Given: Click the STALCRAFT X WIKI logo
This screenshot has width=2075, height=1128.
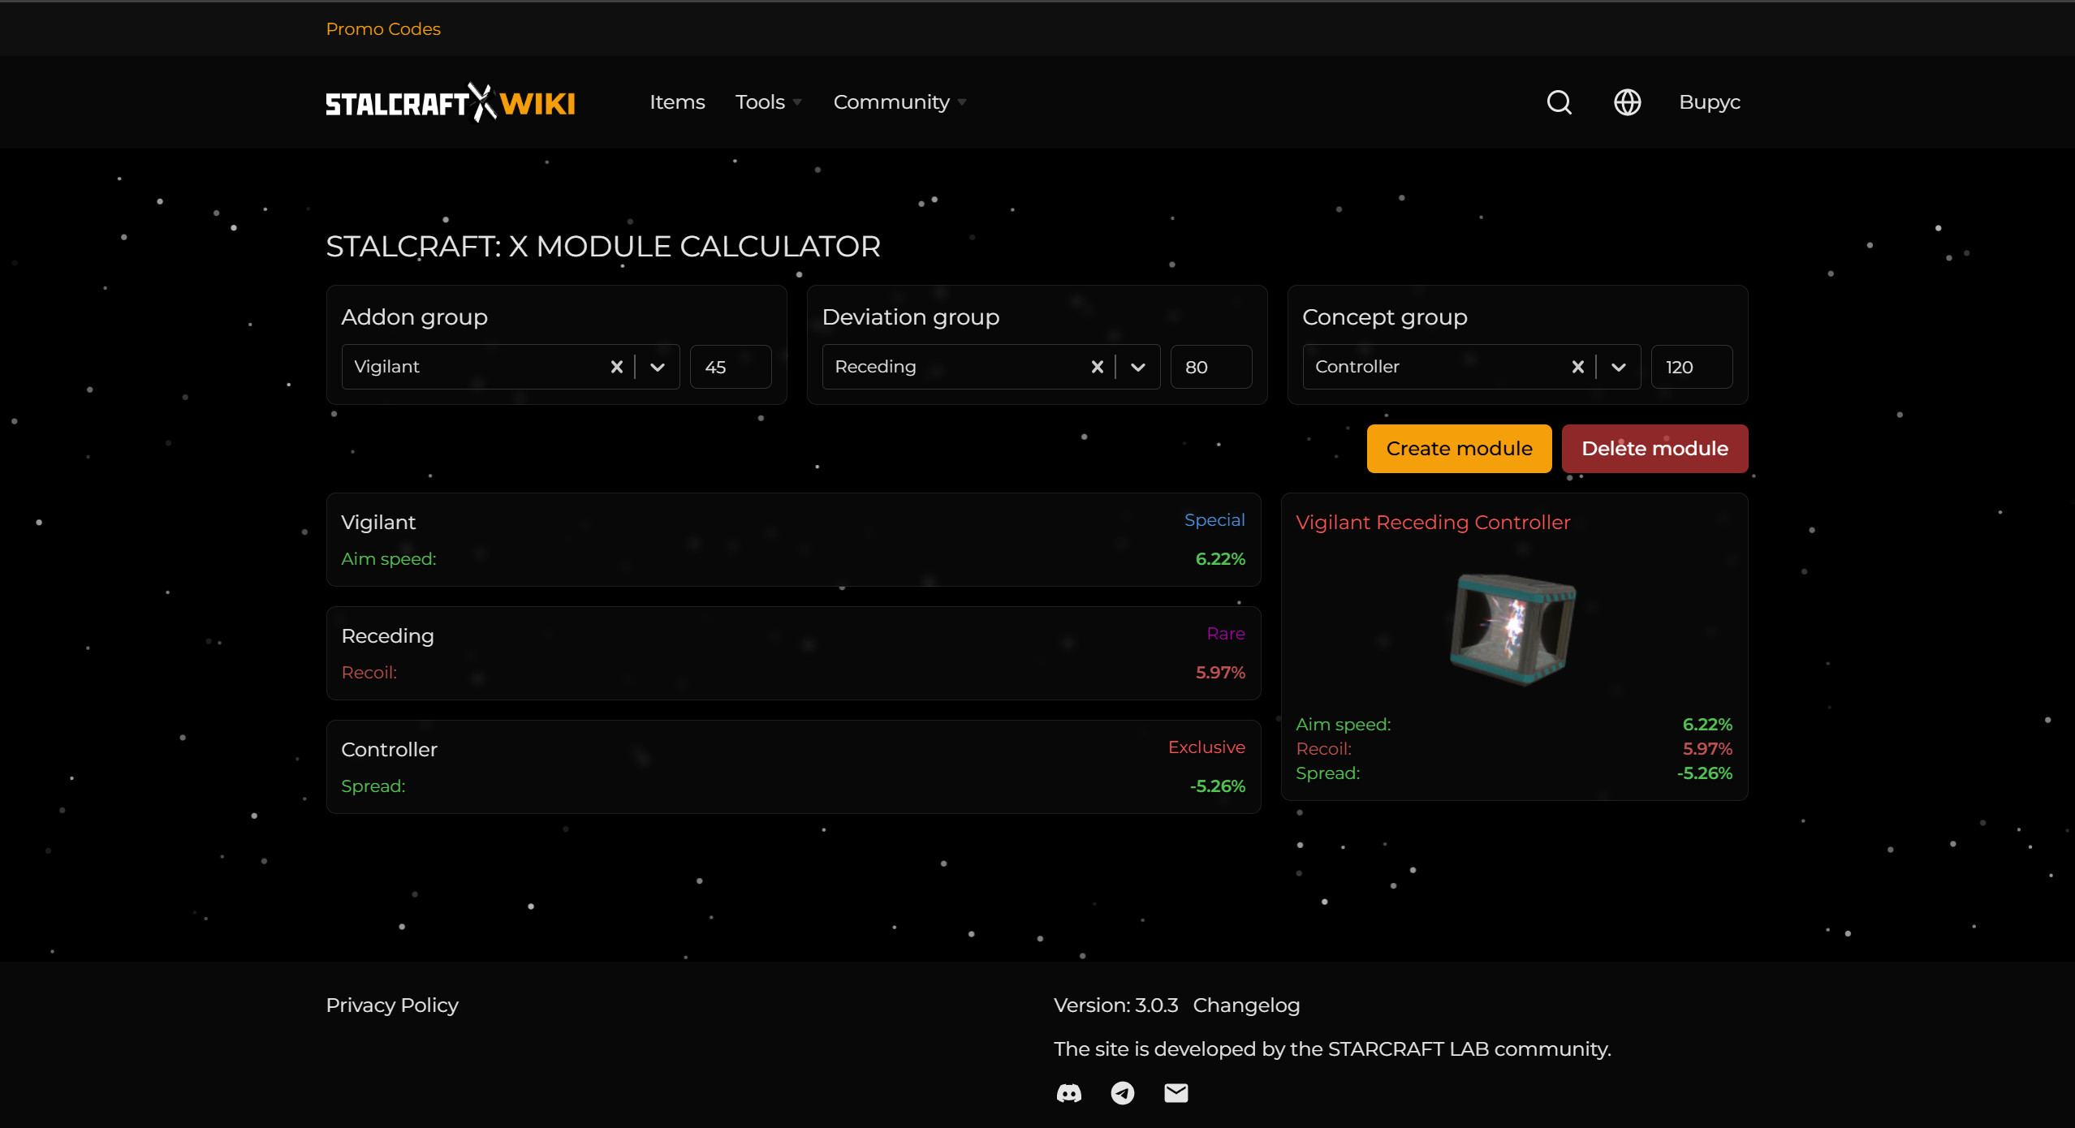Looking at the screenshot, I should tap(451, 103).
